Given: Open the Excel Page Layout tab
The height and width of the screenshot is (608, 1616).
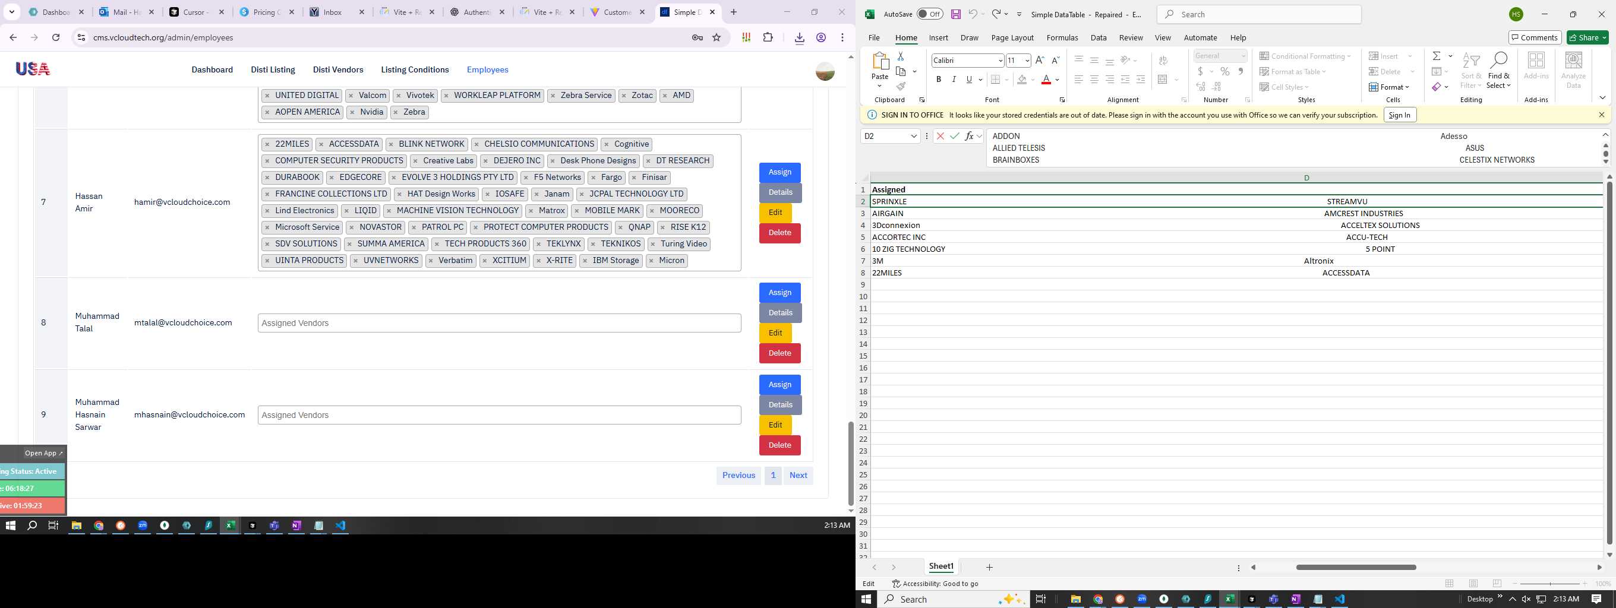Looking at the screenshot, I should pos(1012,37).
